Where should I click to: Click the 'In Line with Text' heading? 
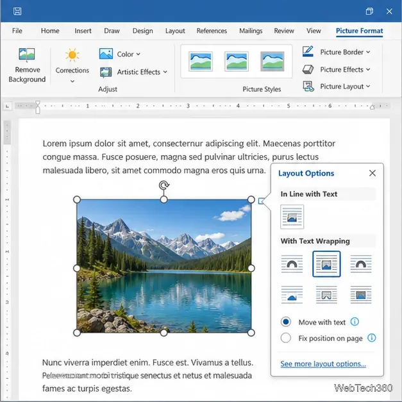pos(308,194)
